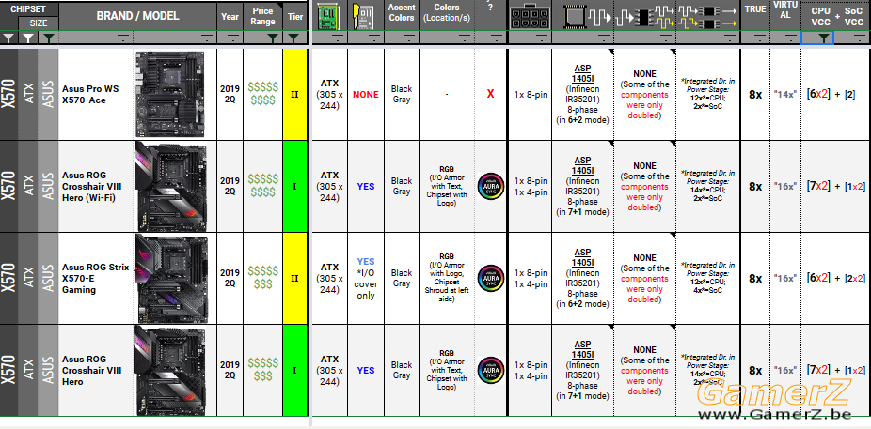The height and width of the screenshot is (429, 871).
Task: Select Asus Pro WS X570-Ace board thumbnail
Action: point(171,94)
